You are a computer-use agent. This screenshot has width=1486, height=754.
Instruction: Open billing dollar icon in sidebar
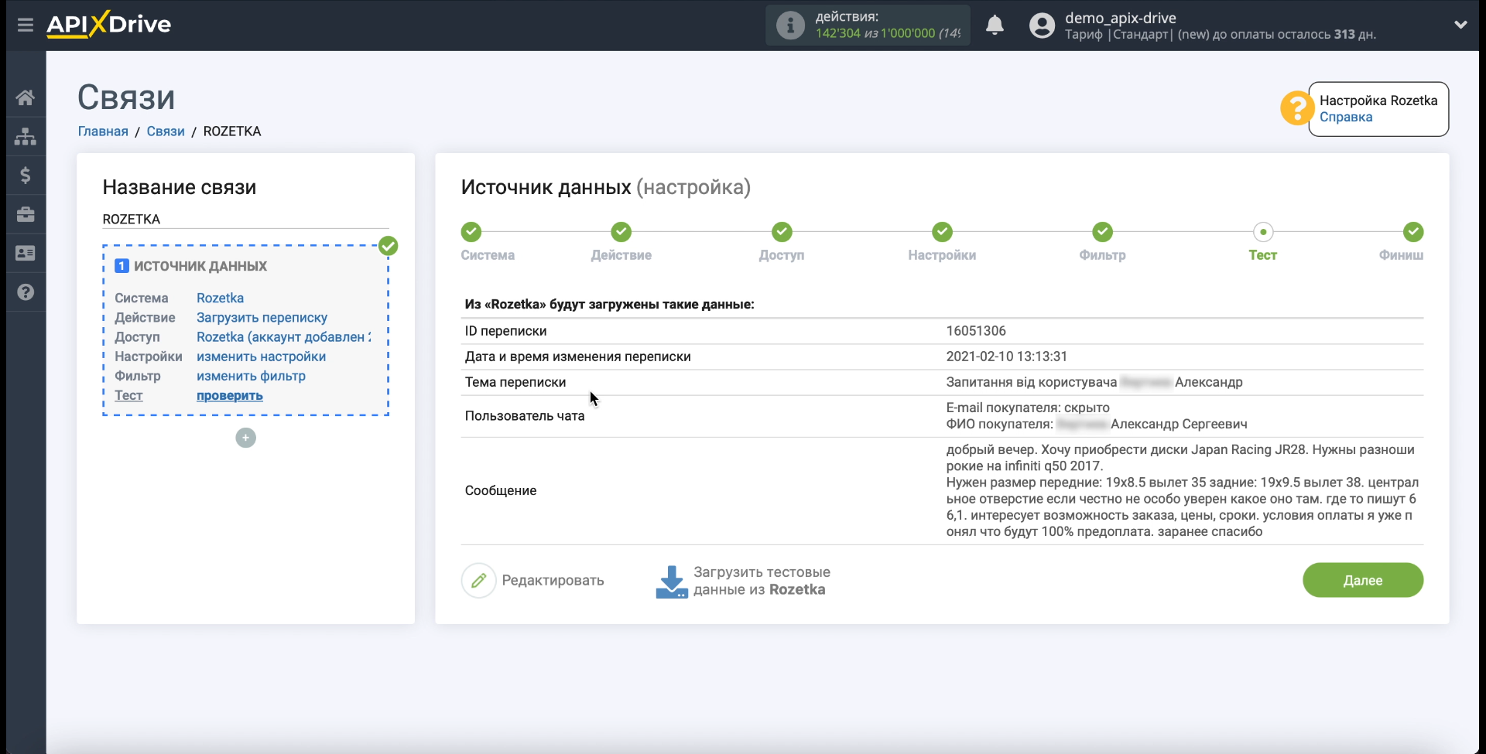tap(26, 176)
